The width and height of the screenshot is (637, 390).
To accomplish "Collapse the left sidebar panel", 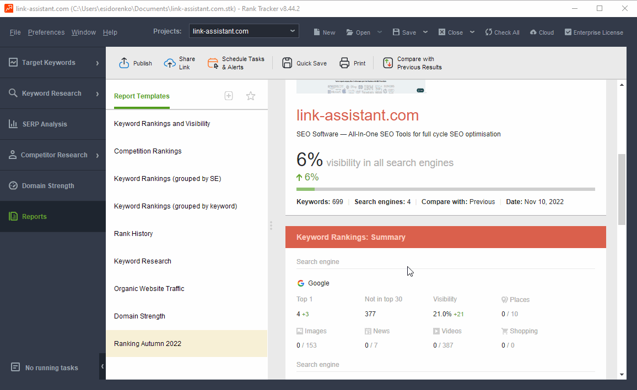I will (x=102, y=366).
